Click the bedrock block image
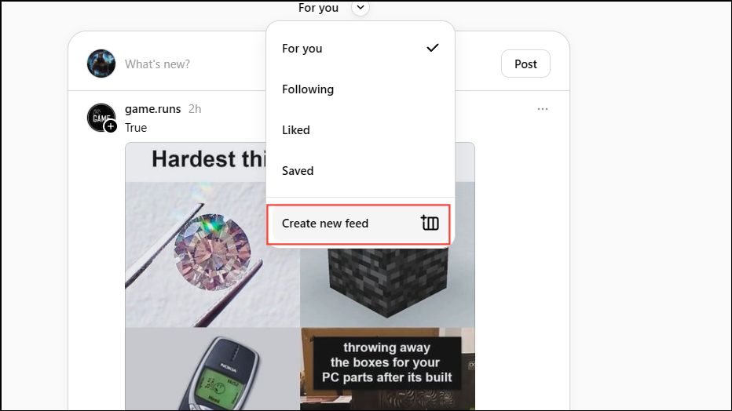732x411 pixels. 387,286
